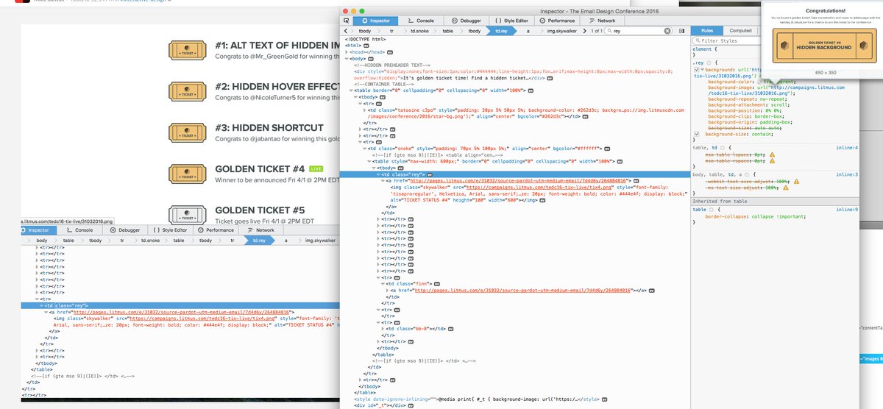Viewport: 883px width, 409px height.
Task: Click the Filter Styles input field
Action: [x=728, y=41]
